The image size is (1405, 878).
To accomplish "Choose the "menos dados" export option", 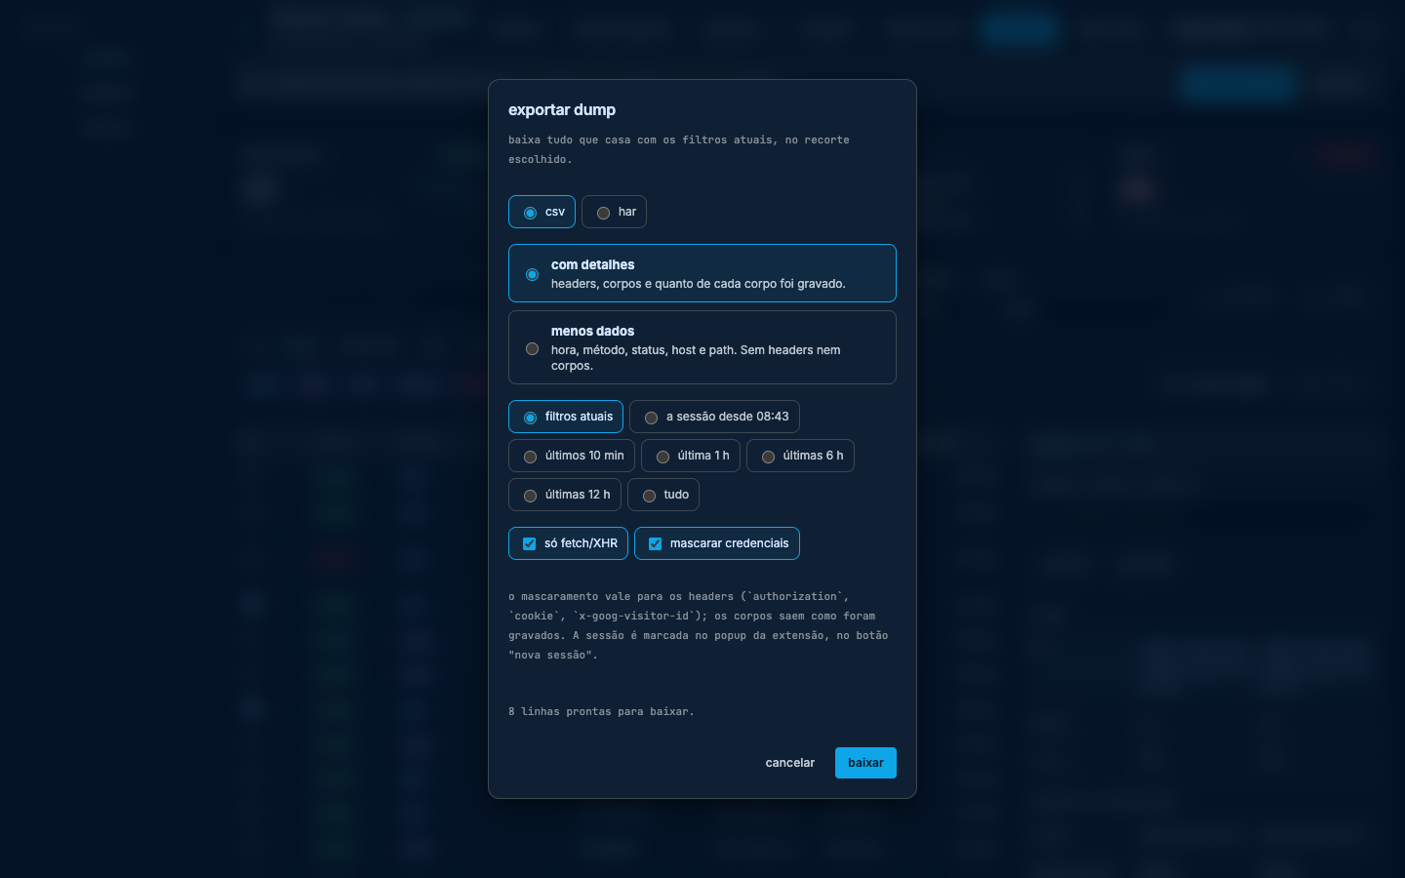I will tap(702, 347).
